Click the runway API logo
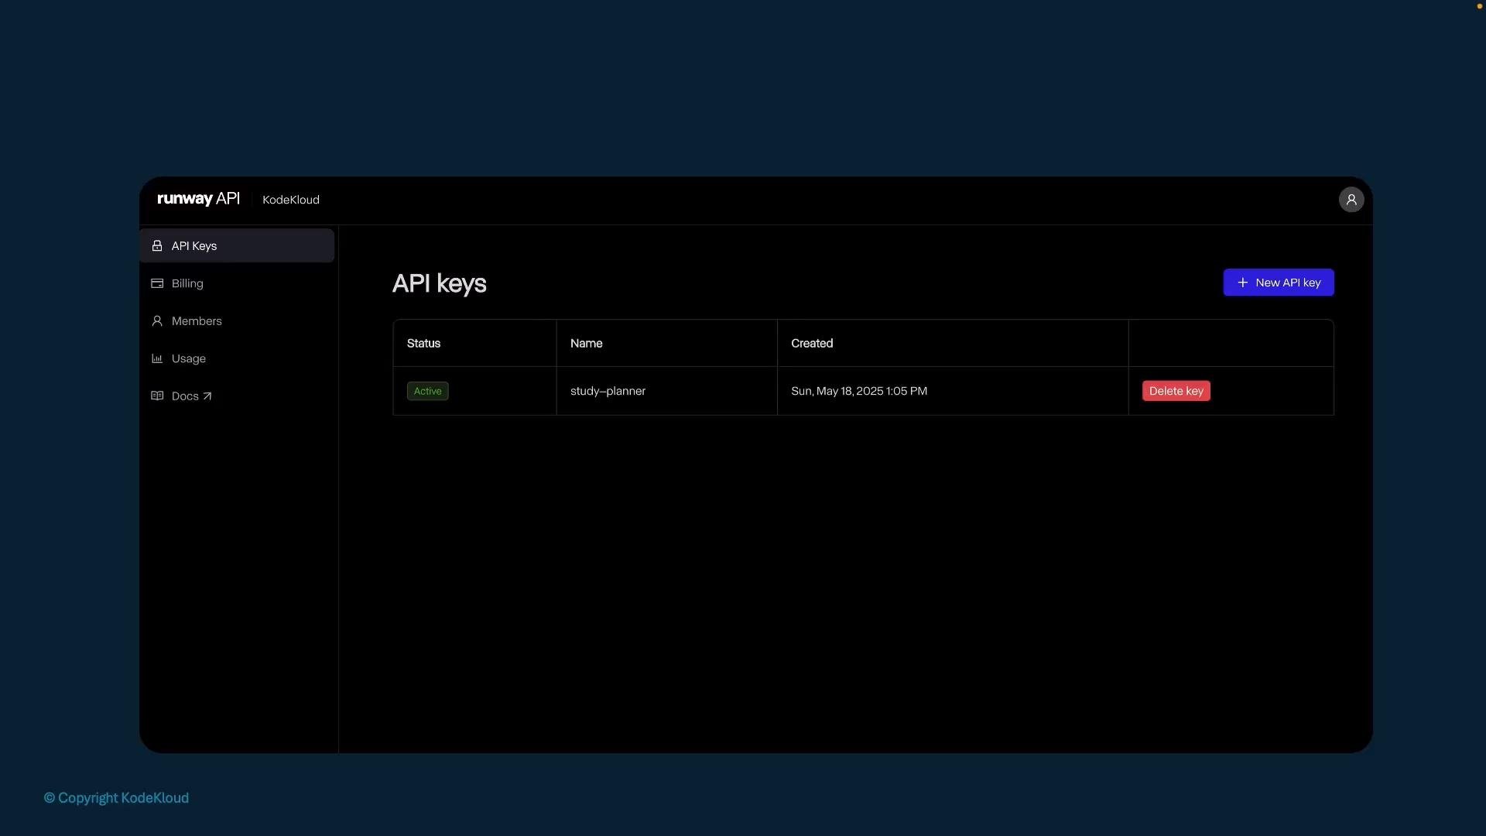 tap(198, 199)
